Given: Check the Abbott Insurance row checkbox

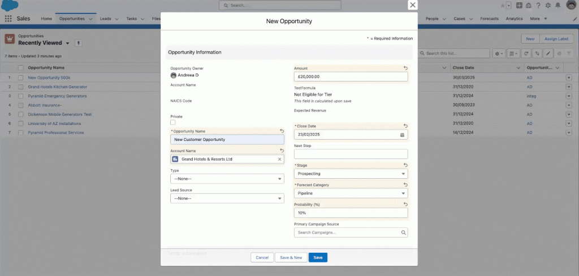Looking at the screenshot, I should tap(21, 105).
